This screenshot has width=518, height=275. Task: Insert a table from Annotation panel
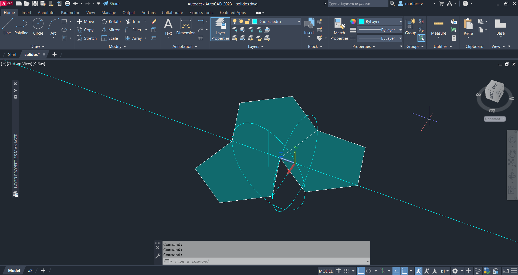(x=201, y=38)
